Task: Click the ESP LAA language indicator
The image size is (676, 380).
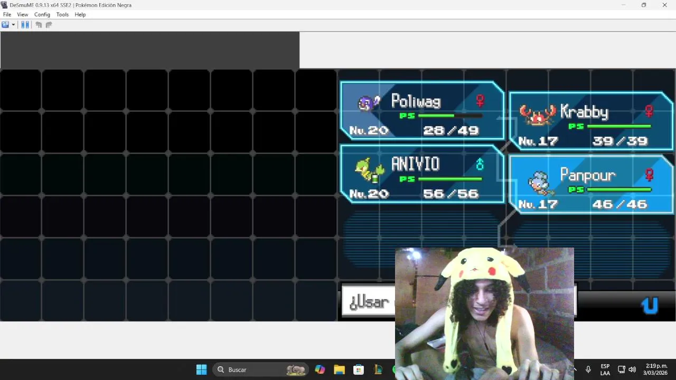Action: 605,369
